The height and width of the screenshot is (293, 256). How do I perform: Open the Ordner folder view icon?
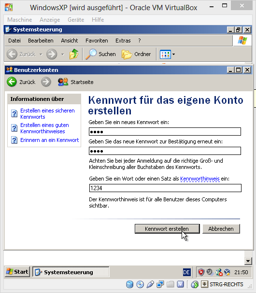click(x=127, y=55)
